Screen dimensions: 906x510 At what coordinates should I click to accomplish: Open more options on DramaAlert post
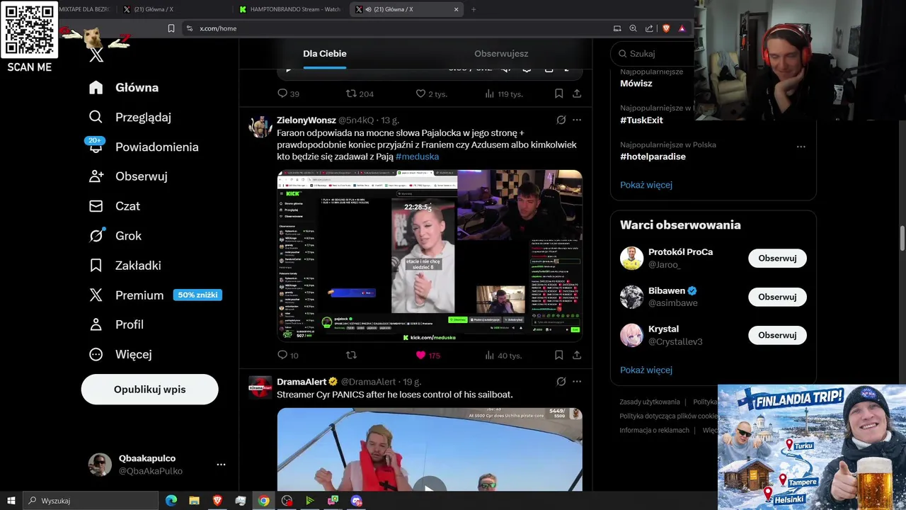coord(577,382)
